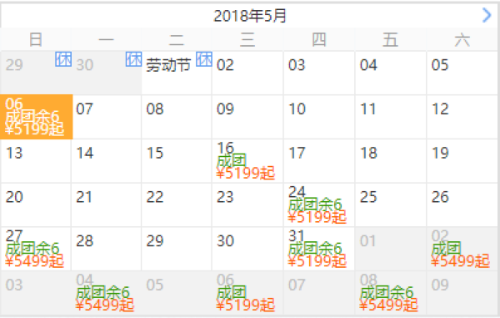Select the highlighted May 06 departure date
The height and width of the screenshot is (318, 500).
point(36,117)
